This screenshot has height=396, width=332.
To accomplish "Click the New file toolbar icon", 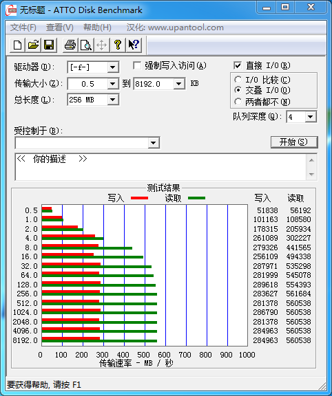I will coord(17,45).
